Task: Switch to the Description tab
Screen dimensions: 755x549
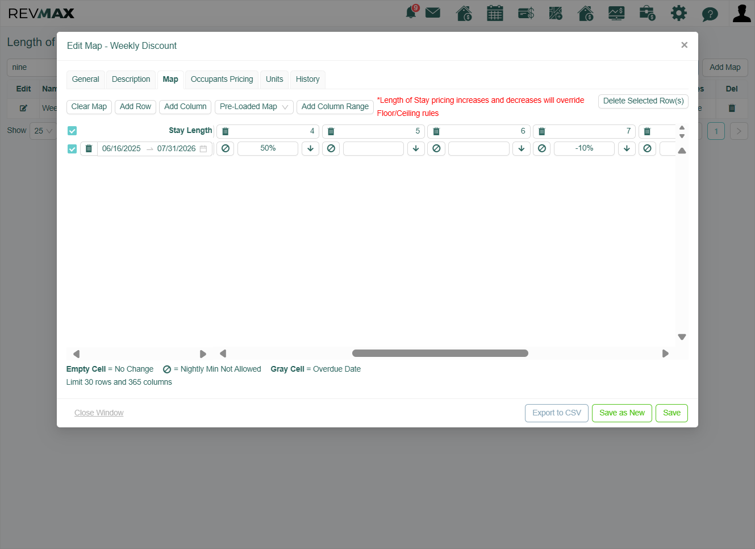Action: 131,80
